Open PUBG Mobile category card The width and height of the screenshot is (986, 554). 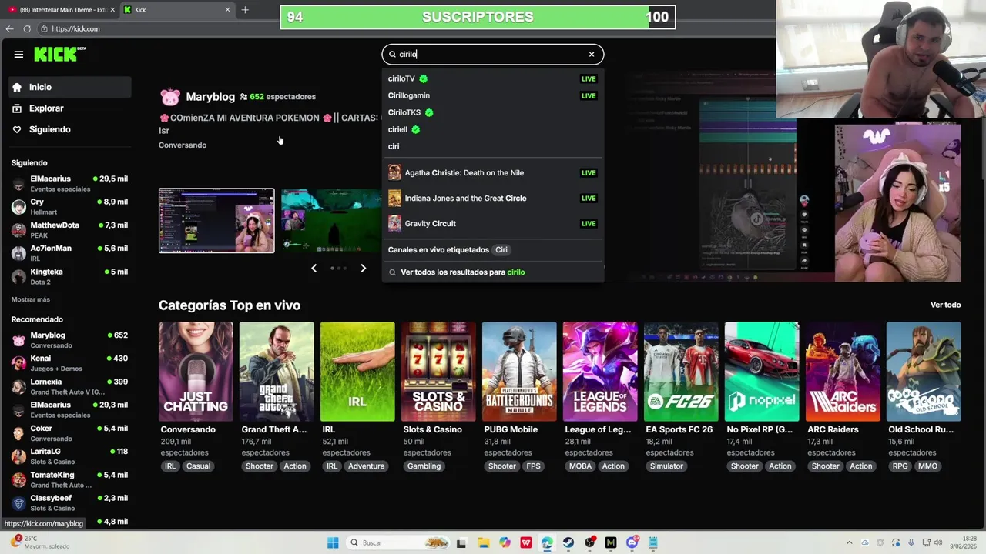coord(519,372)
